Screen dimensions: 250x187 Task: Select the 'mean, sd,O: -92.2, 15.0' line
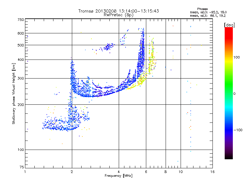[x=208, y=12]
